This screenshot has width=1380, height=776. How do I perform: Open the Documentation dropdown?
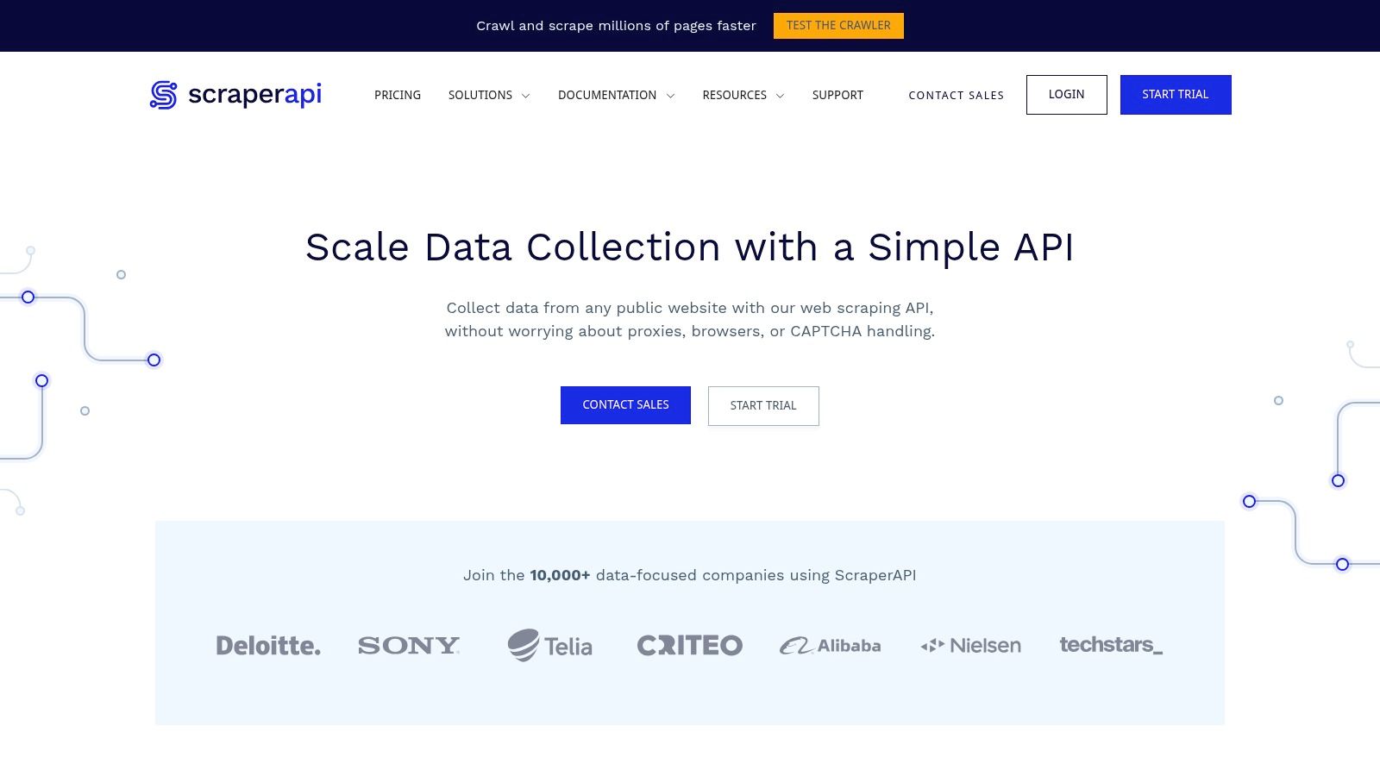(615, 95)
